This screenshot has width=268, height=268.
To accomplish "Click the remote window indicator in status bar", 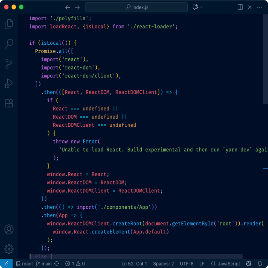I will point(6,264).
